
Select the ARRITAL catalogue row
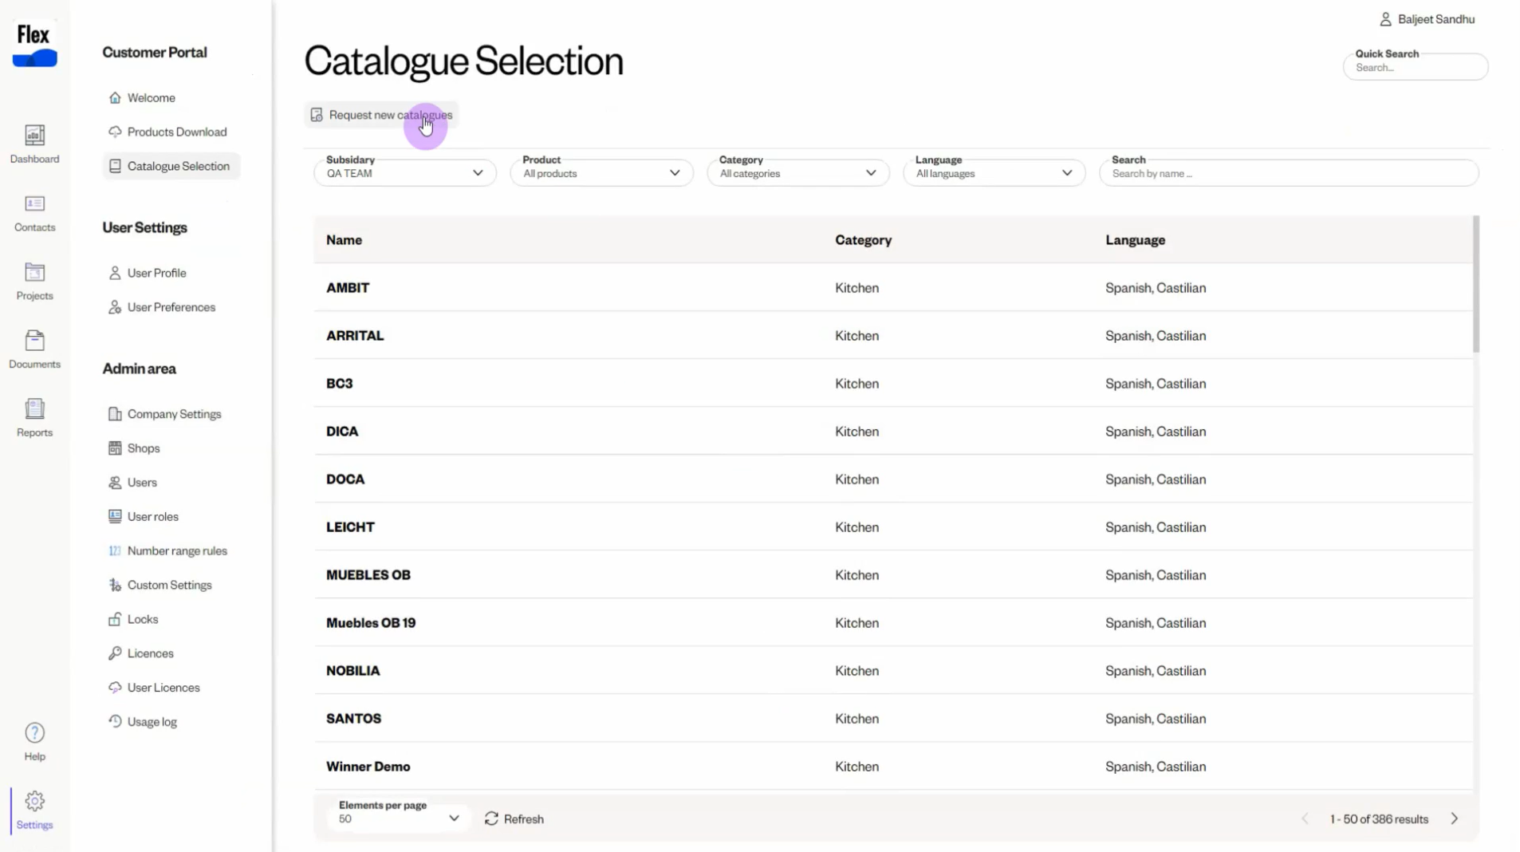tap(893, 336)
